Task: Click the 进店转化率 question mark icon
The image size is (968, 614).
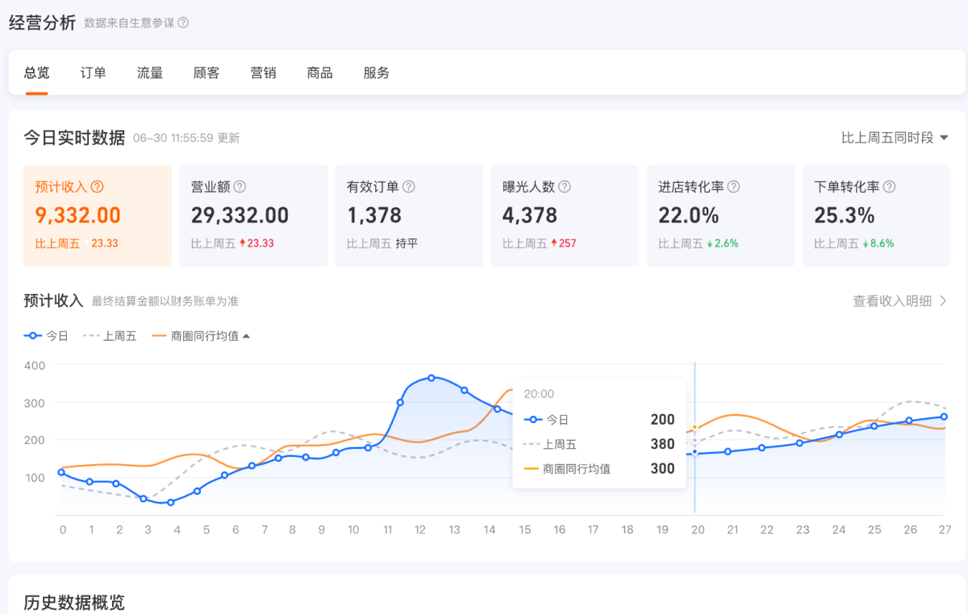Action: [x=734, y=186]
